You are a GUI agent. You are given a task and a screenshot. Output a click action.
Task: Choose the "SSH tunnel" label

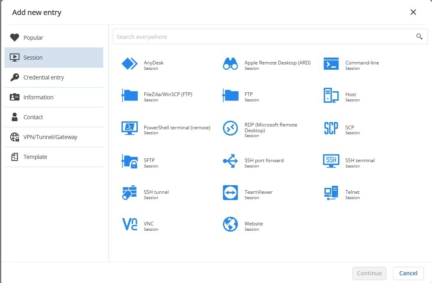click(x=156, y=192)
